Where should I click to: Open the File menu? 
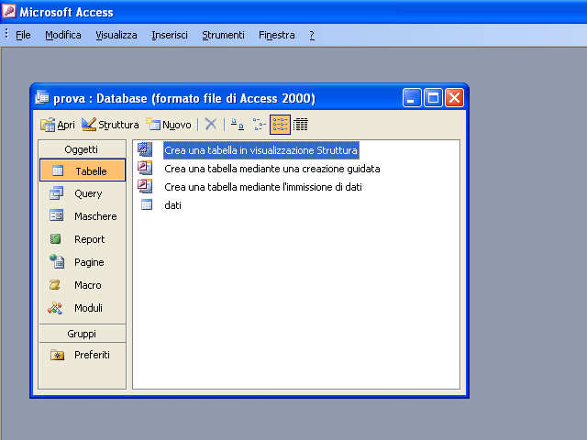(x=23, y=35)
